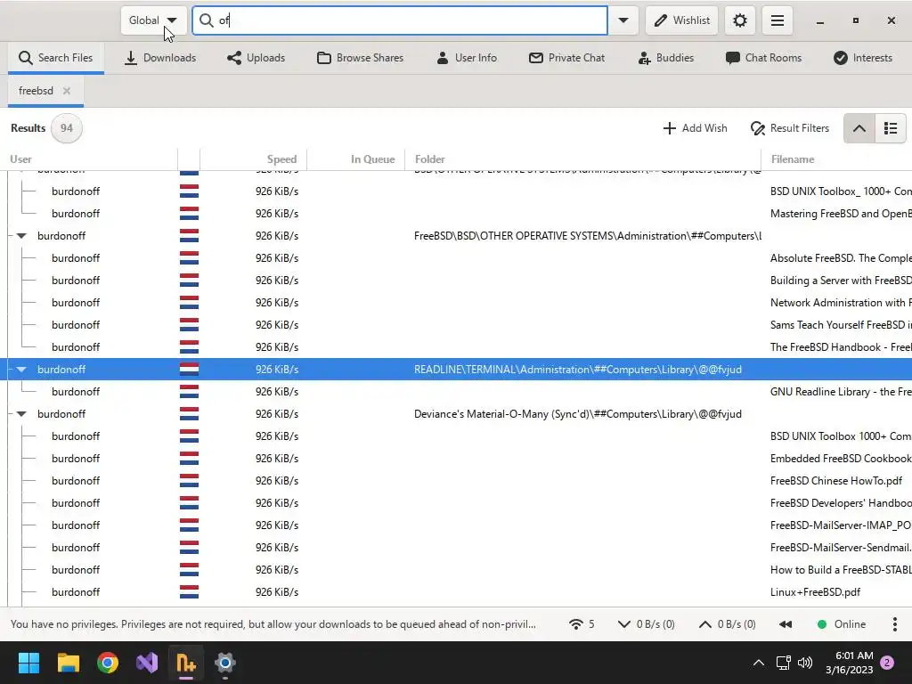Show hidden system tray icons

tap(759, 663)
